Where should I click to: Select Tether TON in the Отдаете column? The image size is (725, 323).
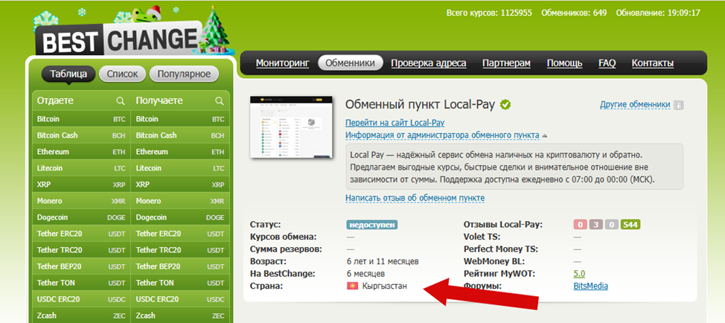click(x=81, y=283)
